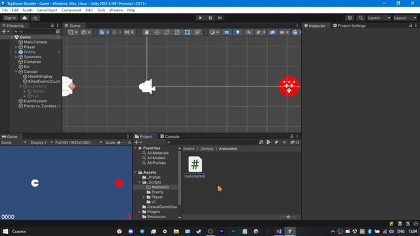The image size is (420, 236).
Task: Select the Rect tool
Action: point(187,32)
